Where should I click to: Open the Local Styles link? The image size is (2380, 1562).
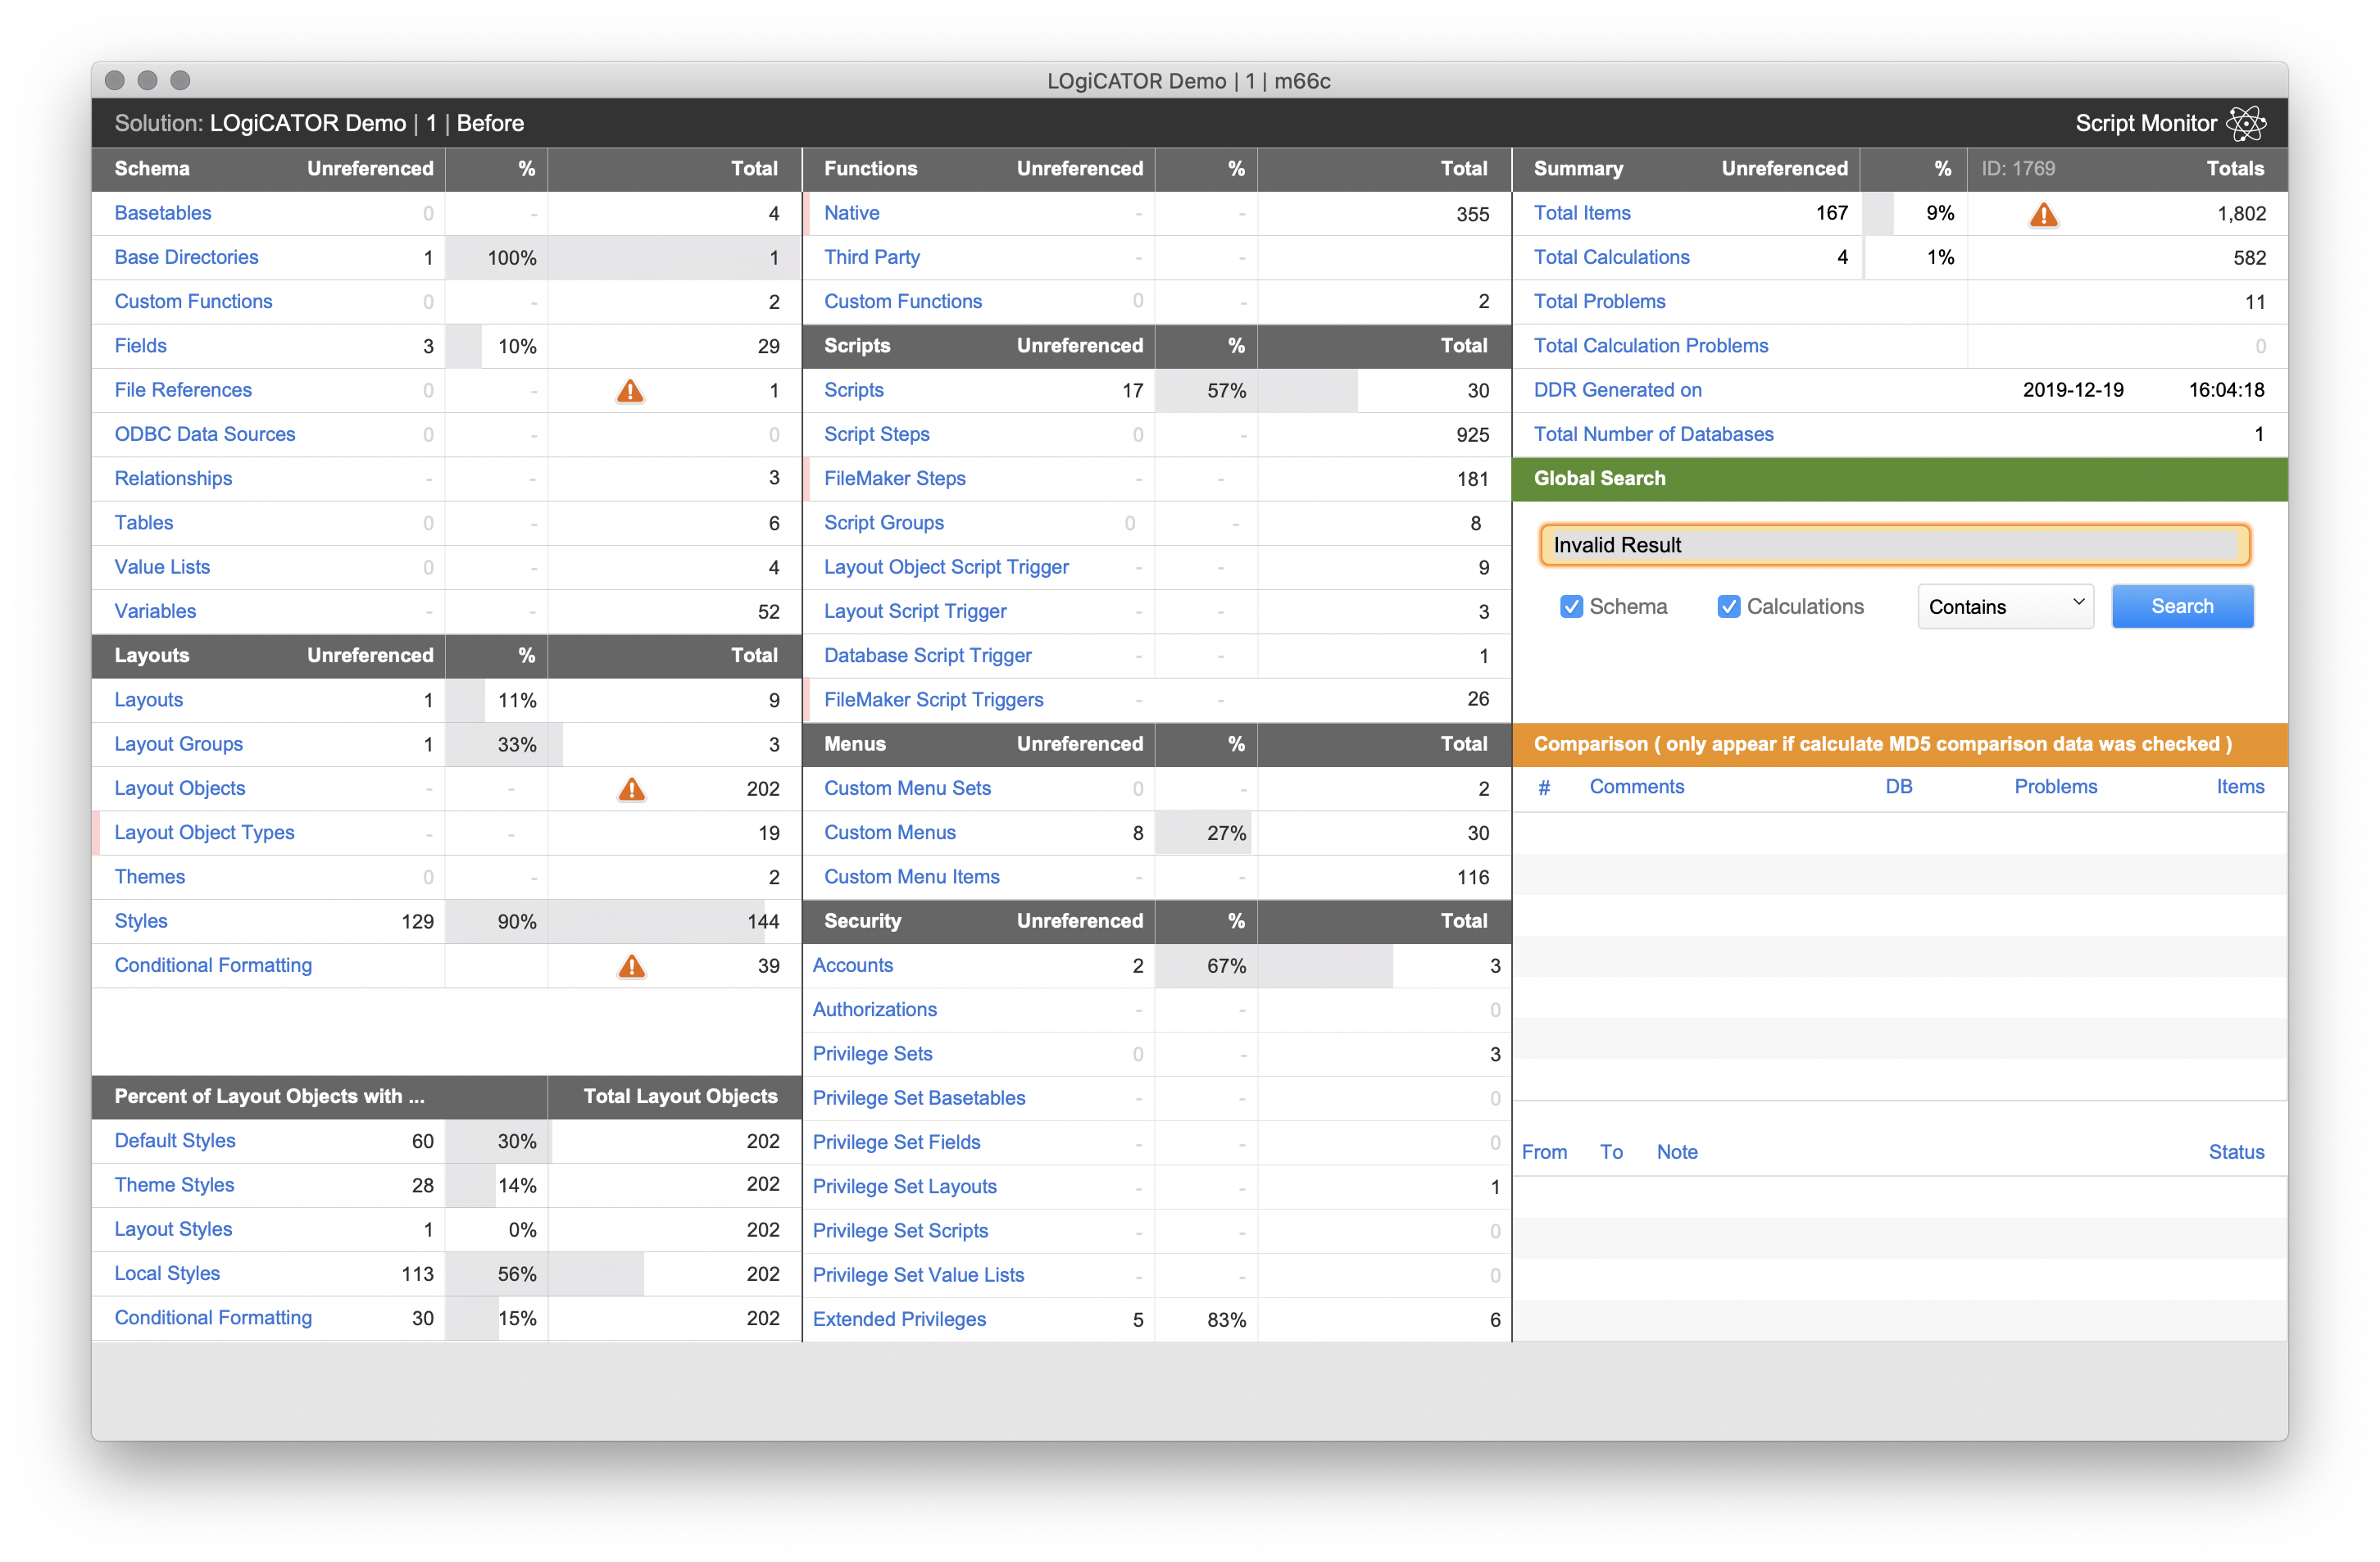167,1273
